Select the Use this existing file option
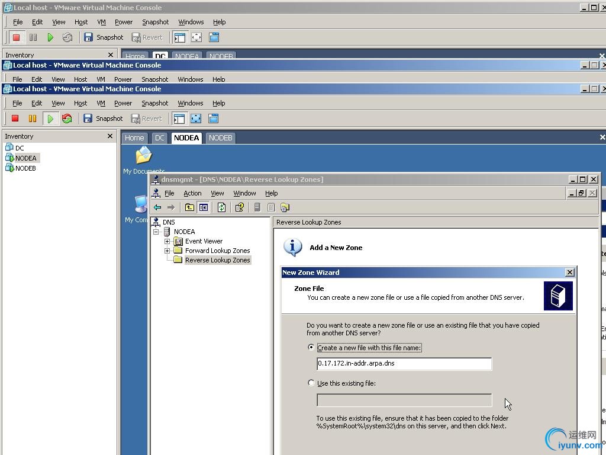This screenshot has height=455, width=606. [311, 383]
